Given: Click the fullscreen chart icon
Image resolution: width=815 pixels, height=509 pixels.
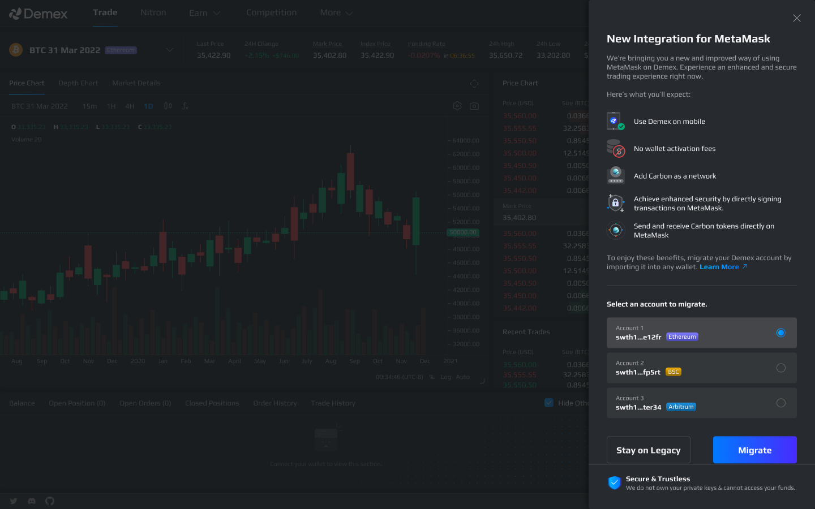Looking at the screenshot, I should [x=474, y=84].
